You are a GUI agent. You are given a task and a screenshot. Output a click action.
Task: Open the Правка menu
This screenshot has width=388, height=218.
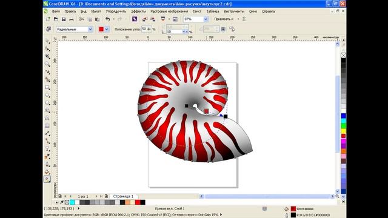[70, 12]
